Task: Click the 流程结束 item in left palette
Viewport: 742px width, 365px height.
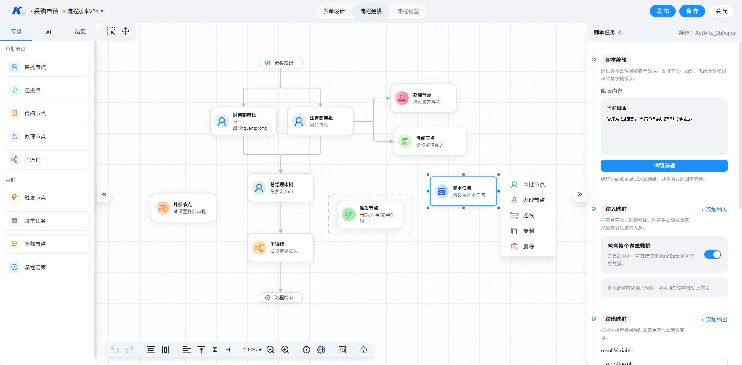Action: point(47,267)
